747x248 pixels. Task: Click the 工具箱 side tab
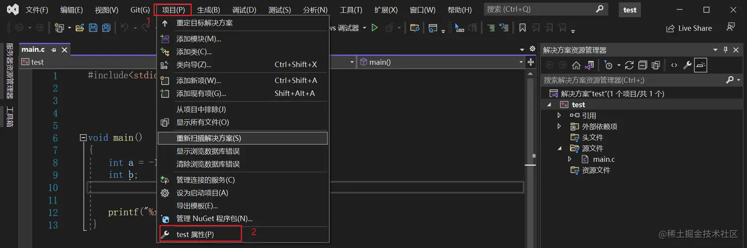[9, 117]
